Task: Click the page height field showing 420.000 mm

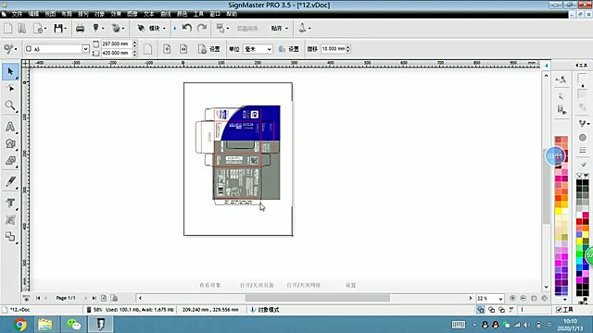Action: (x=117, y=54)
